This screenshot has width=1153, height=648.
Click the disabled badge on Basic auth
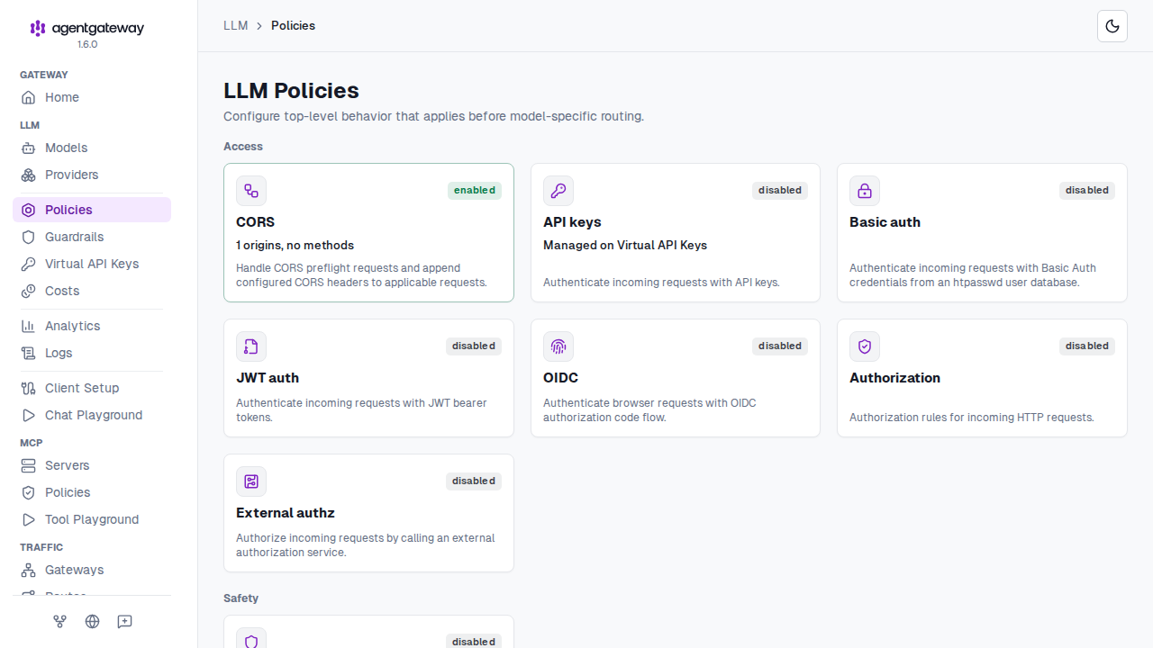tap(1087, 191)
